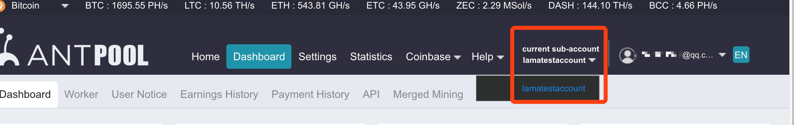The image size is (794, 125).
Task: Open the Merged Mining tab
Action: [428, 95]
